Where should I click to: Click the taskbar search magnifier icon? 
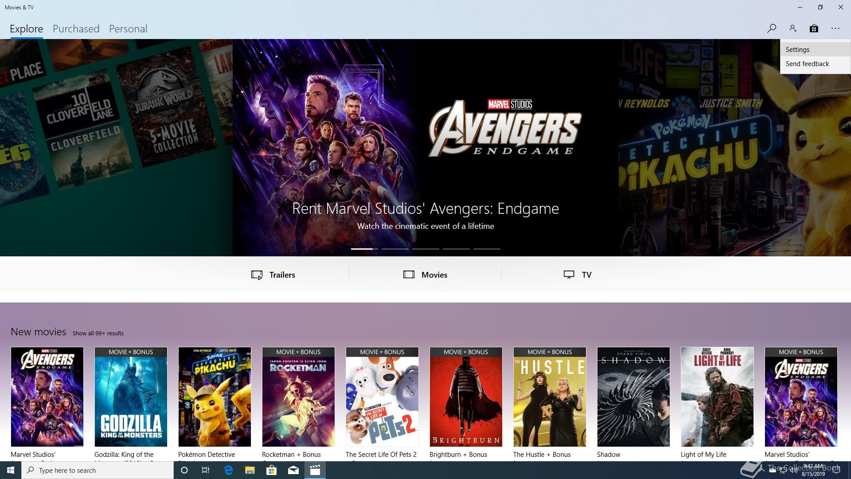point(30,470)
